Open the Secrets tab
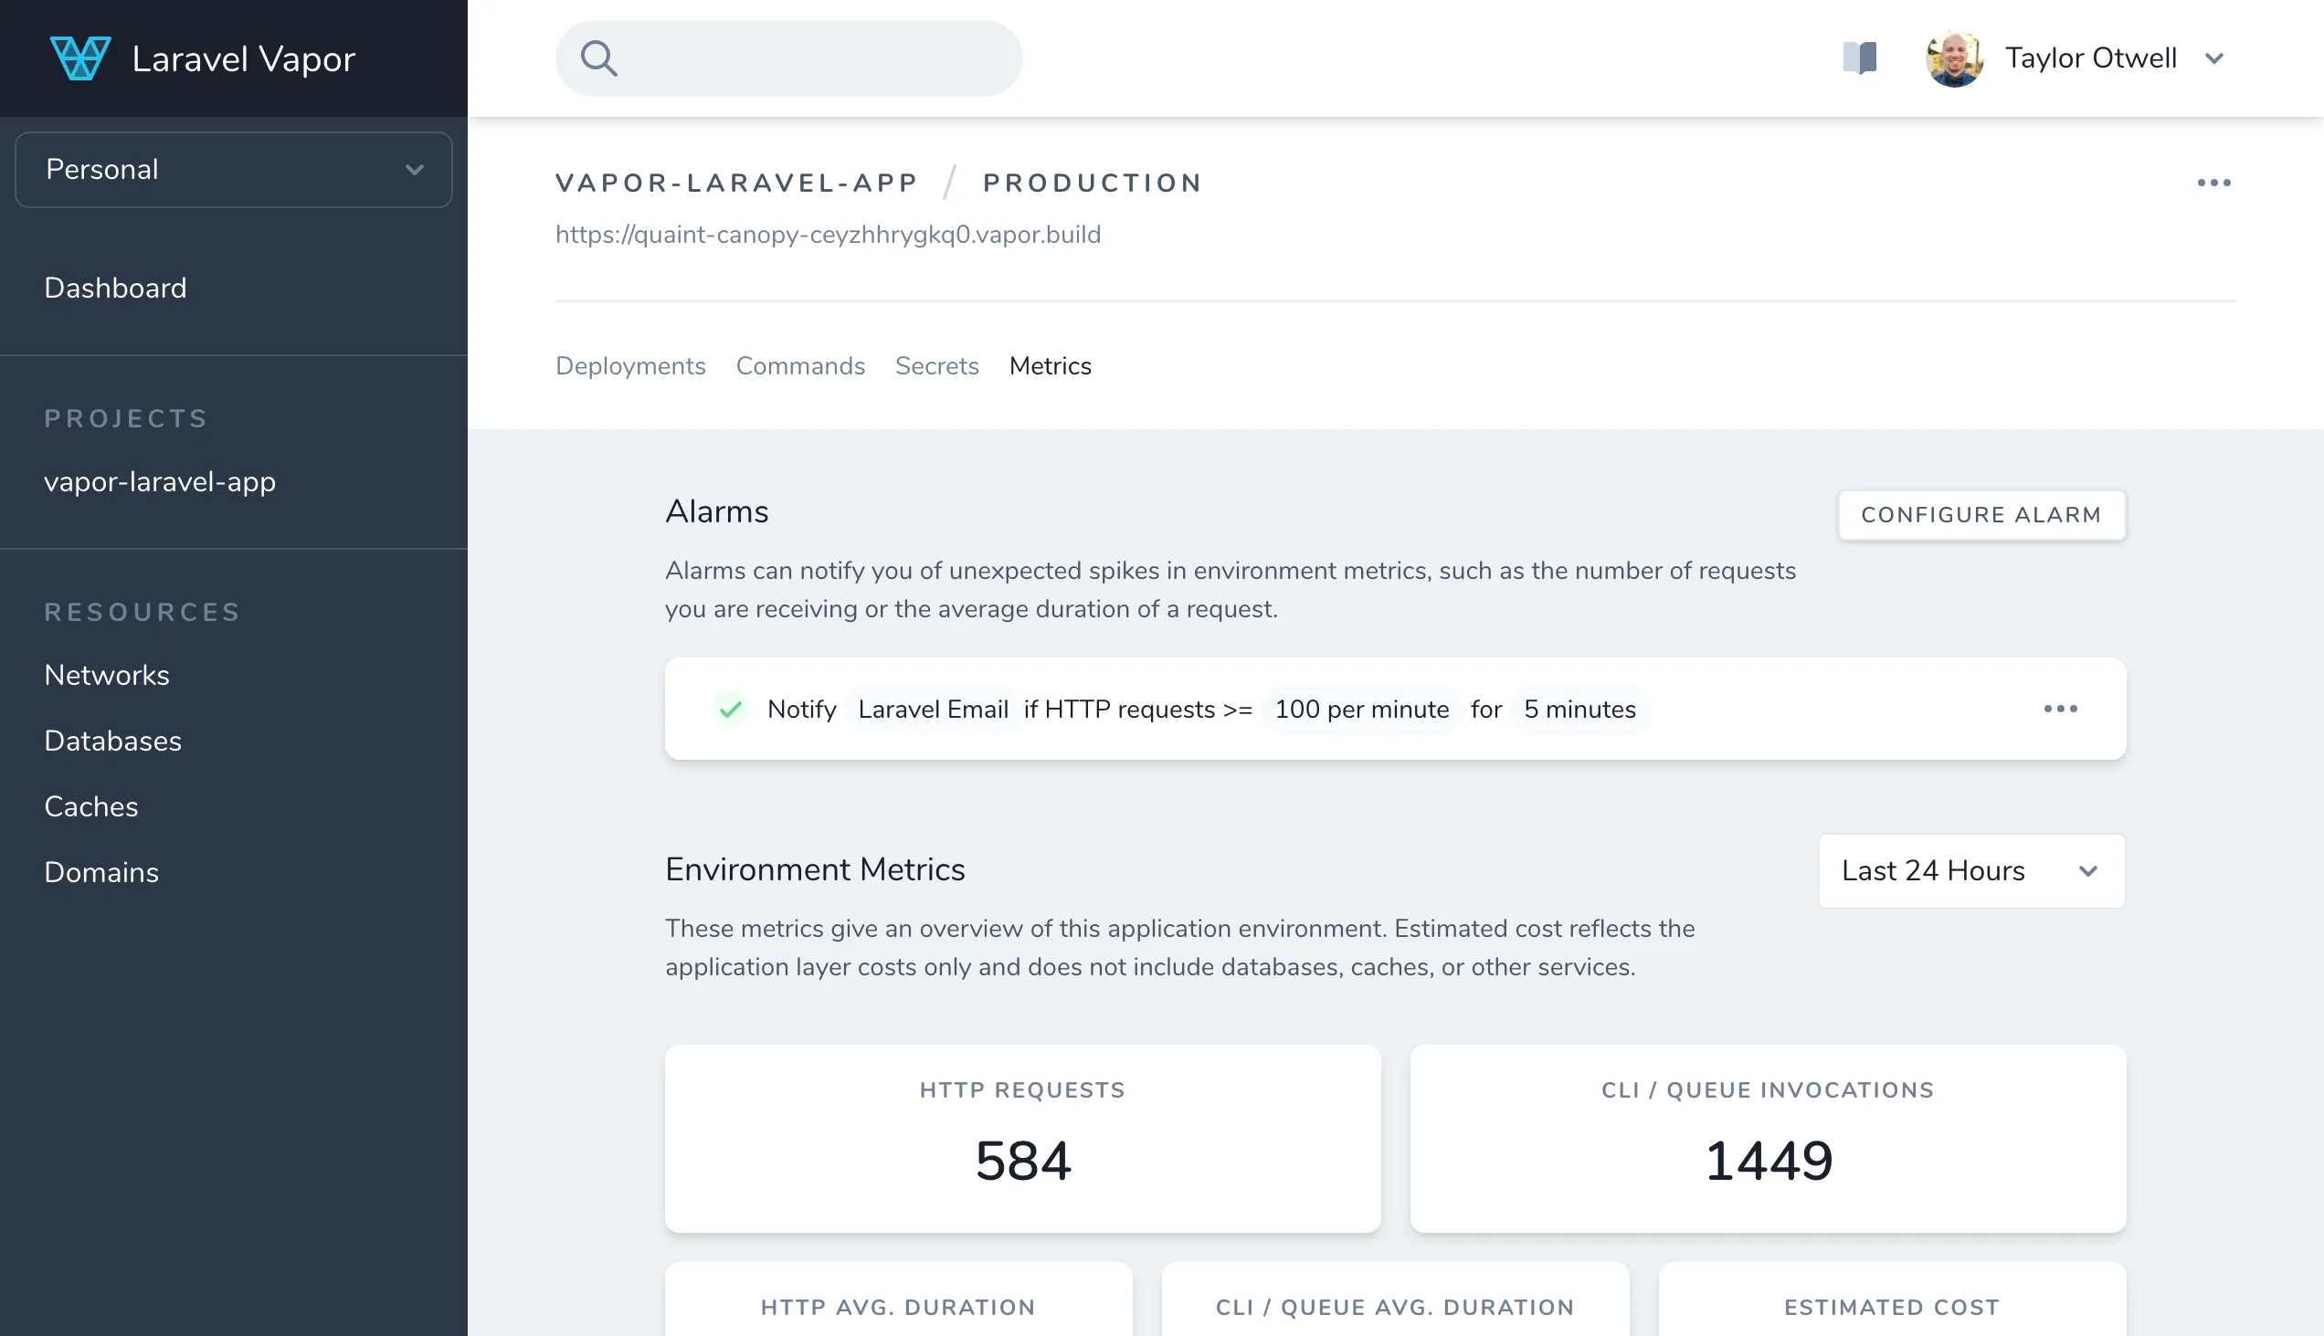The height and width of the screenshot is (1336, 2324). point(936,365)
